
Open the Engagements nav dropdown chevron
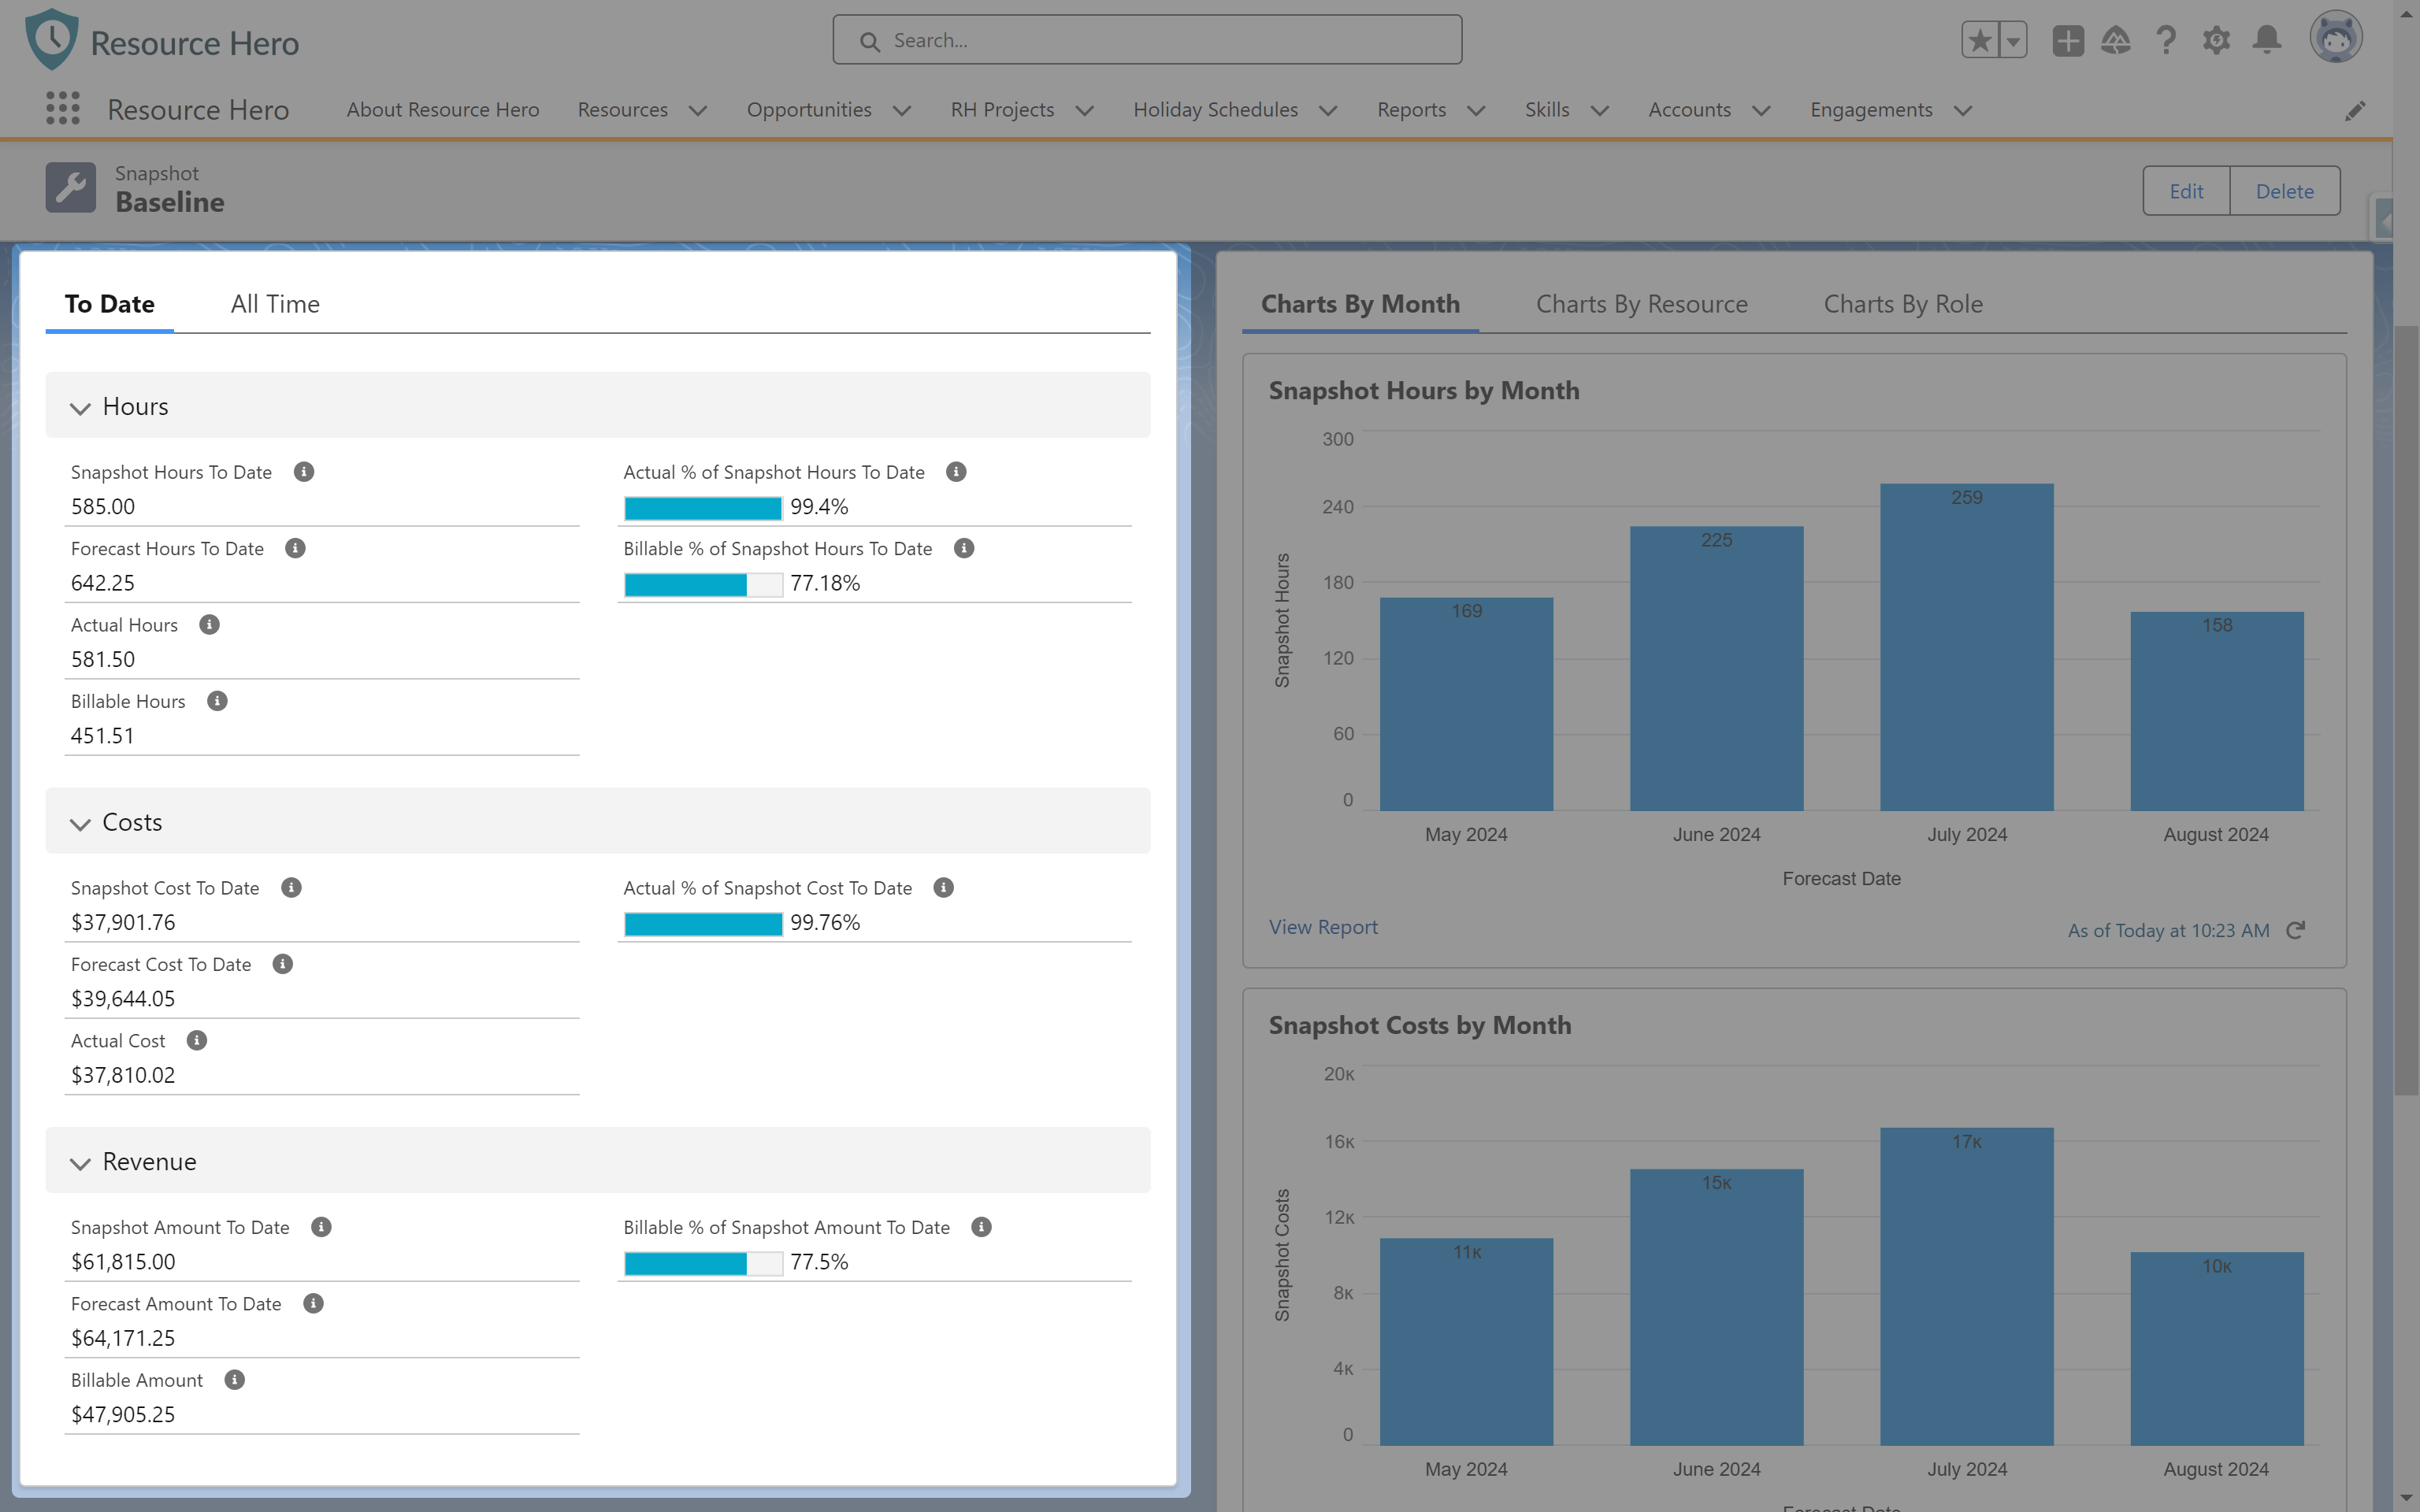pyautogui.click(x=1963, y=110)
